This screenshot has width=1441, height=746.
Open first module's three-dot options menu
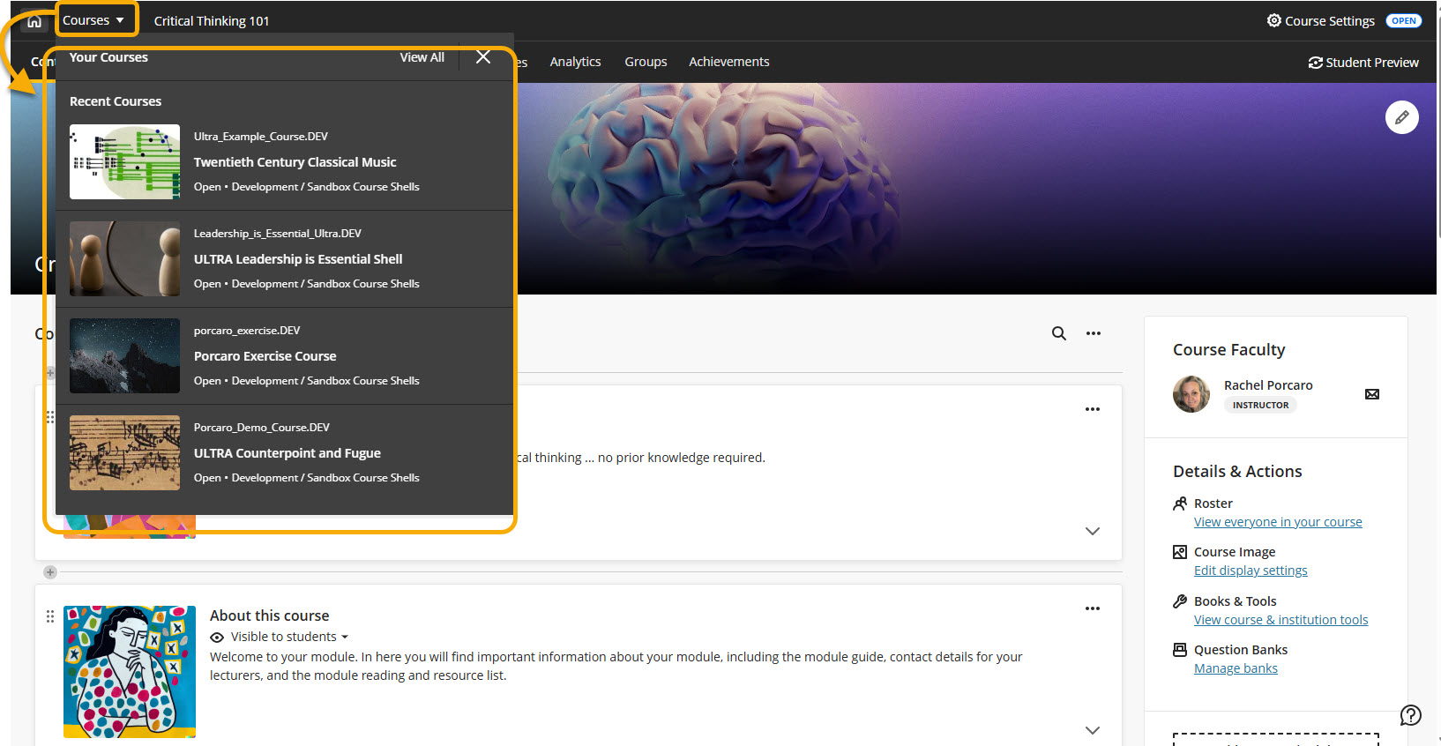pos(1093,409)
